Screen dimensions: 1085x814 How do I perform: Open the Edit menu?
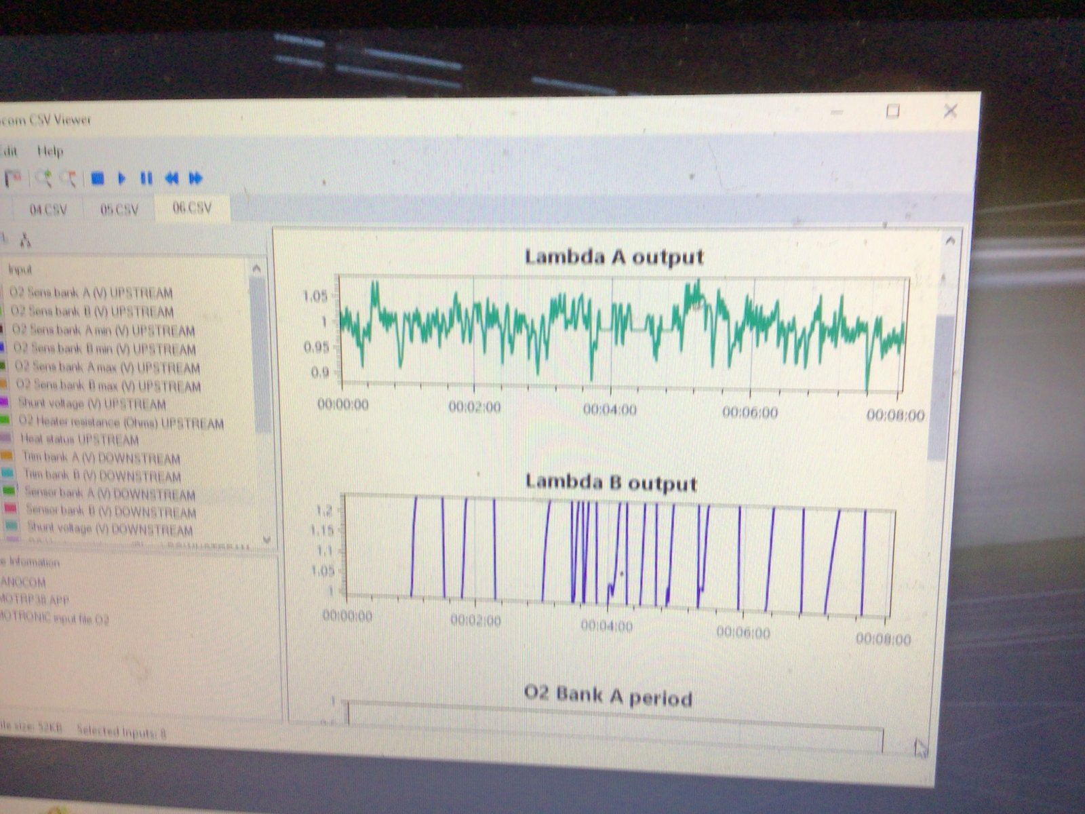click(x=8, y=150)
